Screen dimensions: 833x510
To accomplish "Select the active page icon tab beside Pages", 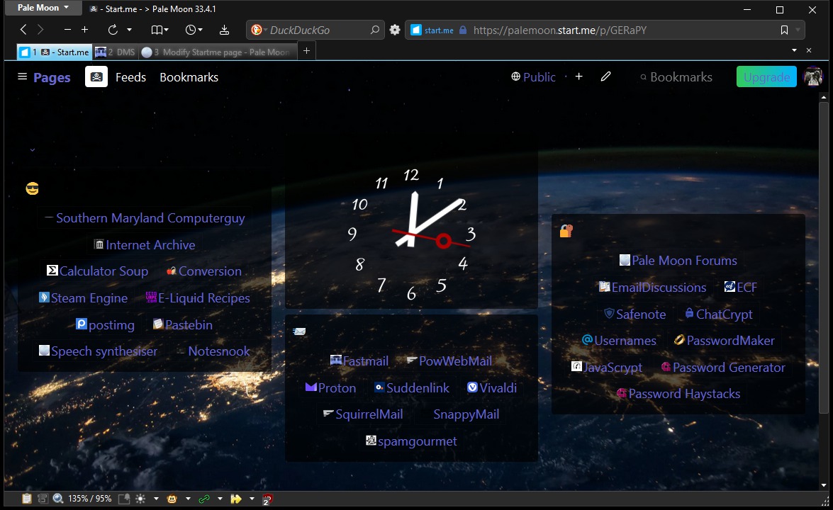I will pyautogui.click(x=96, y=77).
